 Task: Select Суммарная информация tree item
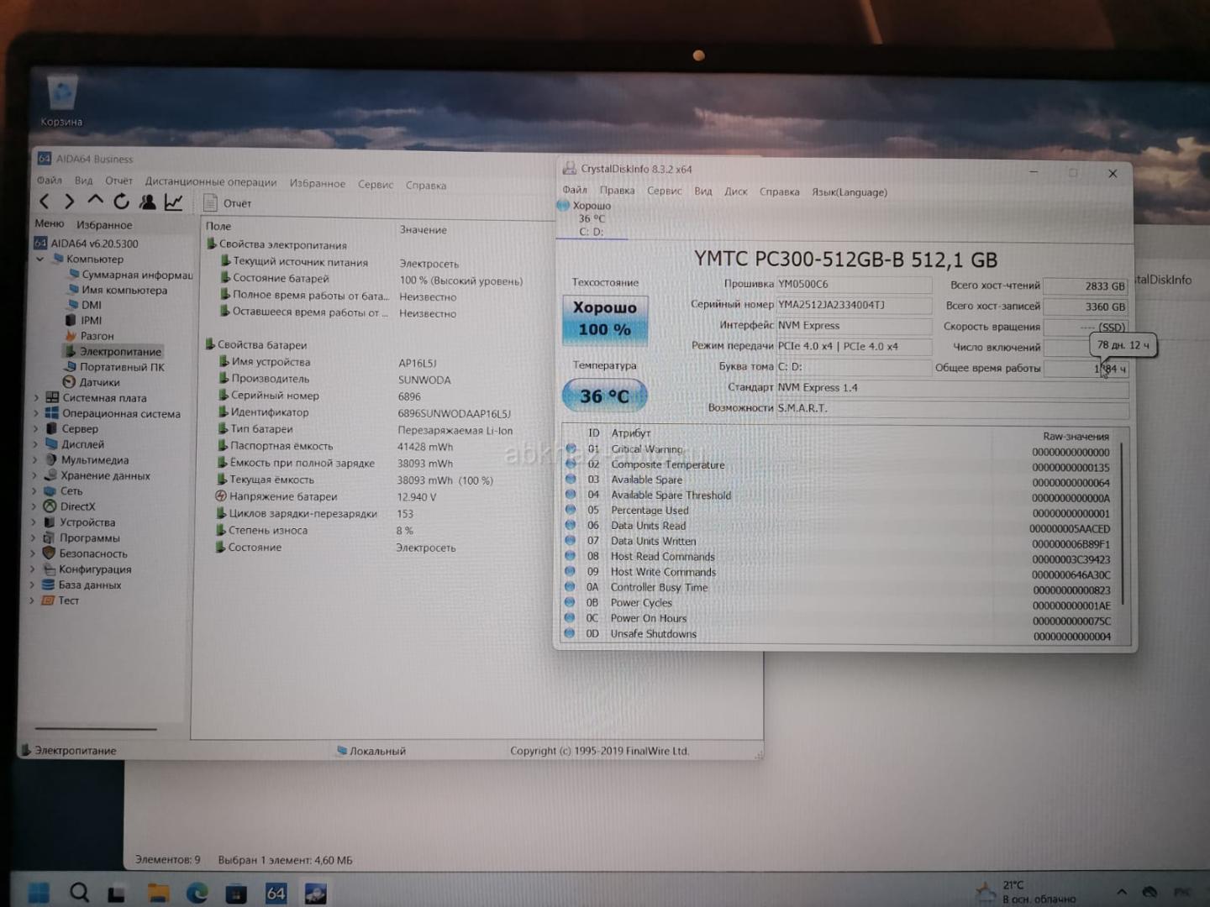[x=130, y=275]
